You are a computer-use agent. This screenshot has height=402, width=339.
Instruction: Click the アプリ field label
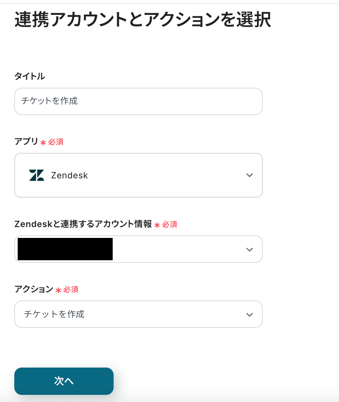point(26,141)
